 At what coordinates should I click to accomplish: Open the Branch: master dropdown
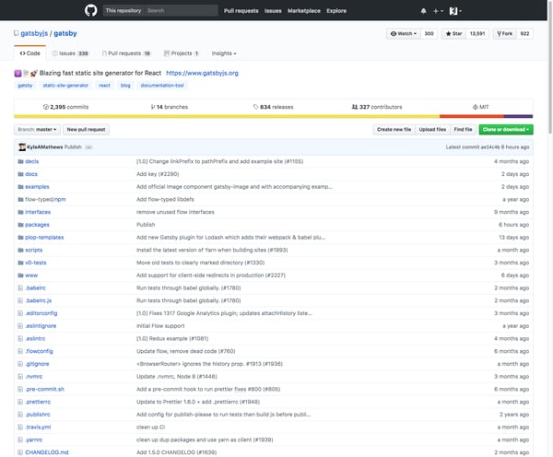37,129
